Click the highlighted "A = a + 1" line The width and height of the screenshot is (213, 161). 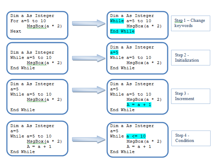coord(139,105)
